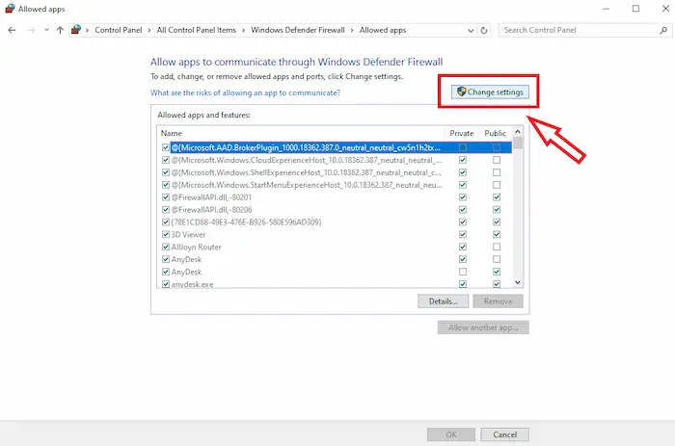The image size is (675, 446).
Task: Open All Control Panel Items breadcrumb
Action: (x=197, y=30)
